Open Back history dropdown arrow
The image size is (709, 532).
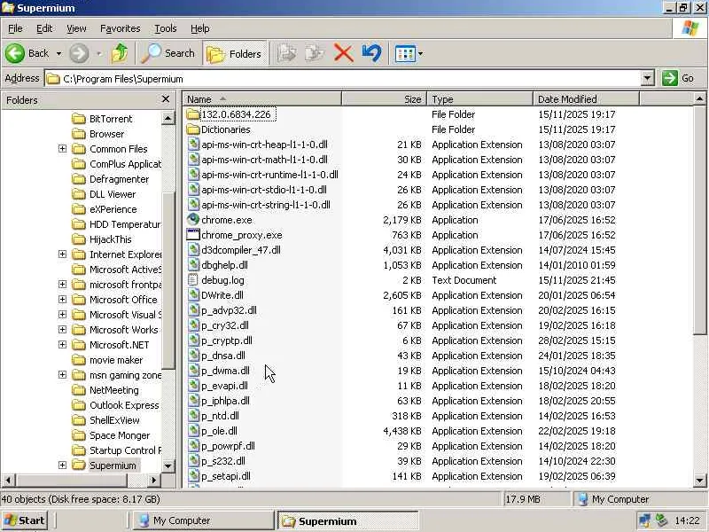58,54
